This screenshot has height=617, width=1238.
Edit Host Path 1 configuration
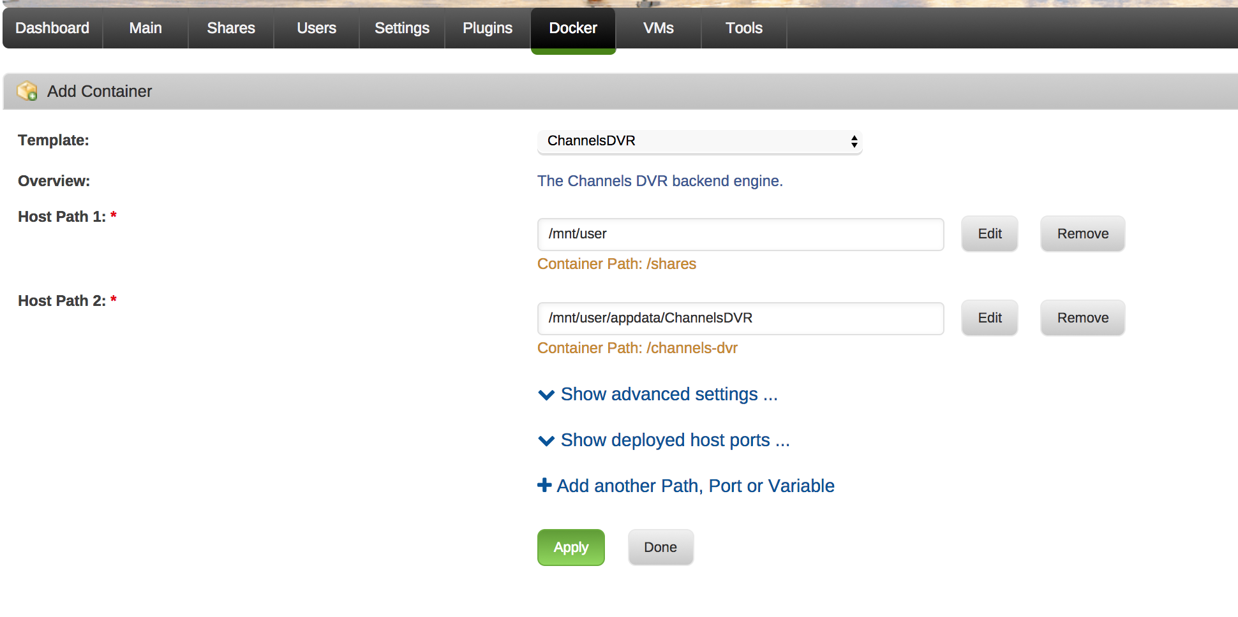[x=989, y=234]
